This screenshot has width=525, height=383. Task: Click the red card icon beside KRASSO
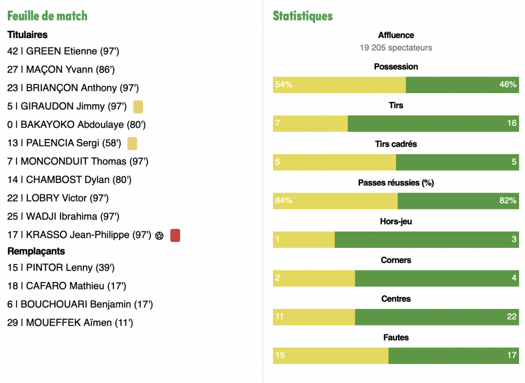[x=175, y=235]
